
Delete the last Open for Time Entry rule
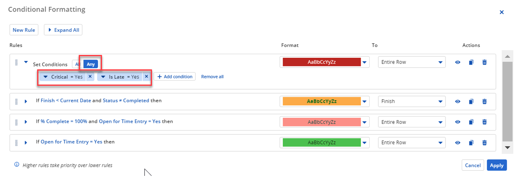tap(484, 143)
